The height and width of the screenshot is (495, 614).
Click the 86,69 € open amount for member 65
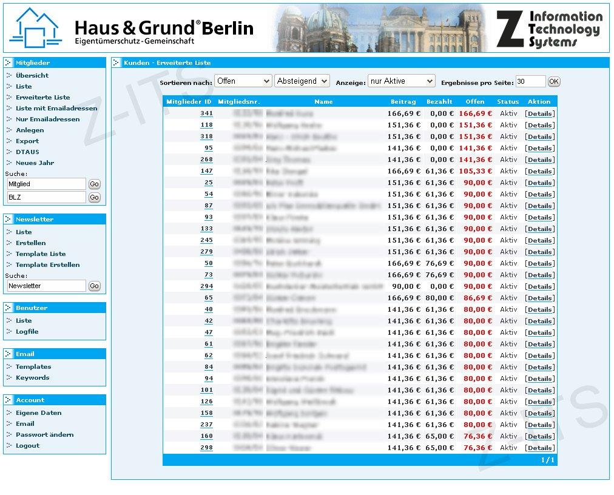click(x=477, y=298)
